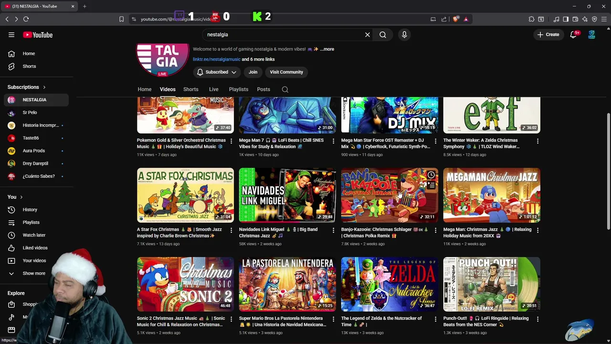Click the magnifier search button
The image size is (611, 344).
(x=383, y=35)
